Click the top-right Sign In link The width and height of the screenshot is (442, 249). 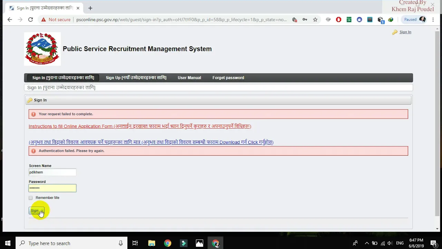pos(405,32)
